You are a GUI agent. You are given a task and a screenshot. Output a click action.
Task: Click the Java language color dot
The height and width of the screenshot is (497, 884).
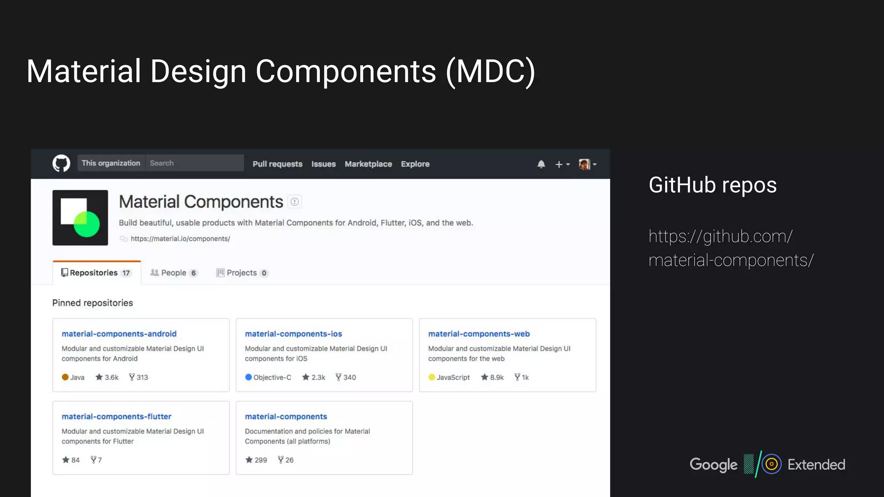(x=65, y=377)
